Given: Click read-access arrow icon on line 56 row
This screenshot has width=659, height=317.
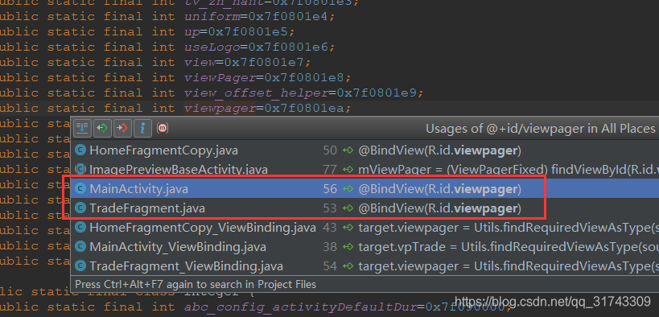Looking at the screenshot, I should coord(348,189).
